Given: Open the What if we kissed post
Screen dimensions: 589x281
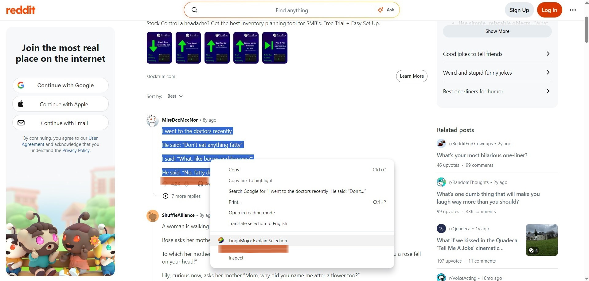Looking at the screenshot, I should point(477,244).
